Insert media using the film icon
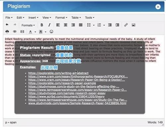 (22, 32)
